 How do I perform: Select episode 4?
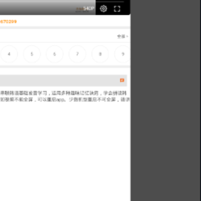[9, 54]
